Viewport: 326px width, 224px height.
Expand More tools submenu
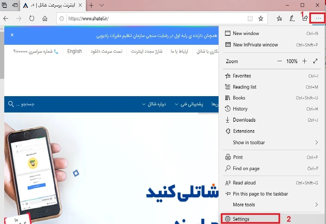[x=272, y=205]
